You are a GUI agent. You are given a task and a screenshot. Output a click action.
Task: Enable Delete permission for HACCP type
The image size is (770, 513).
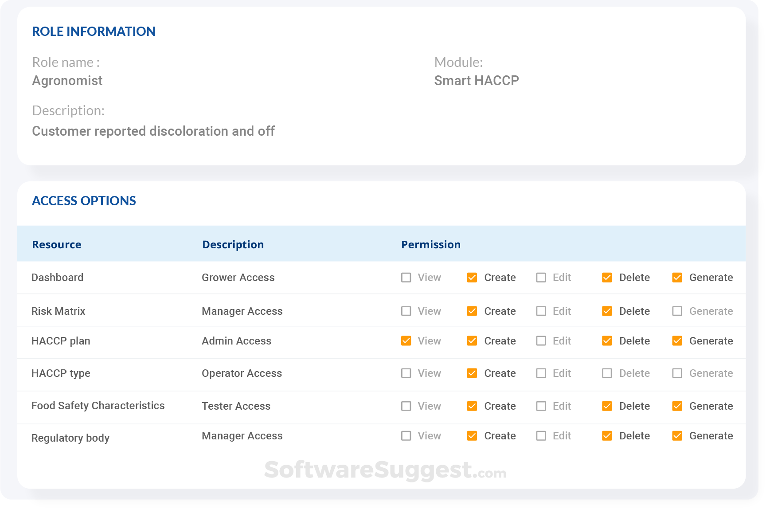[x=607, y=373]
